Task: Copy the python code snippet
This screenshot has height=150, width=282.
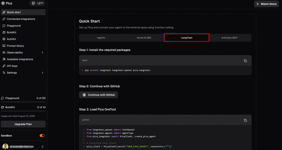Action: pyautogui.click(x=245, y=120)
